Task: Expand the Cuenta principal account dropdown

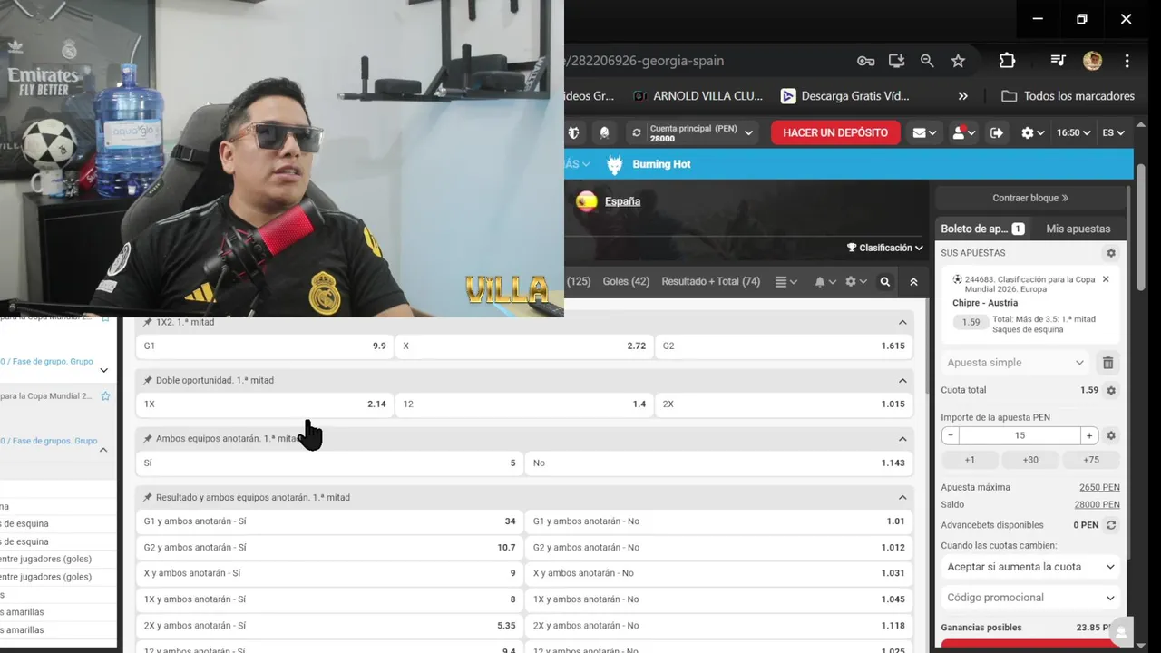Action: point(702,133)
